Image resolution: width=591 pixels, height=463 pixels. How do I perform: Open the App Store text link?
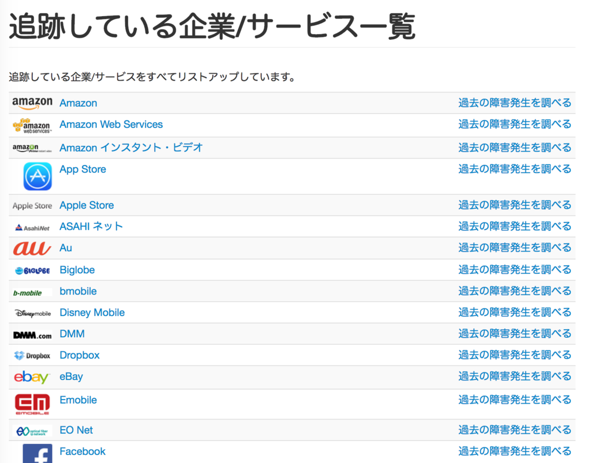click(x=83, y=170)
